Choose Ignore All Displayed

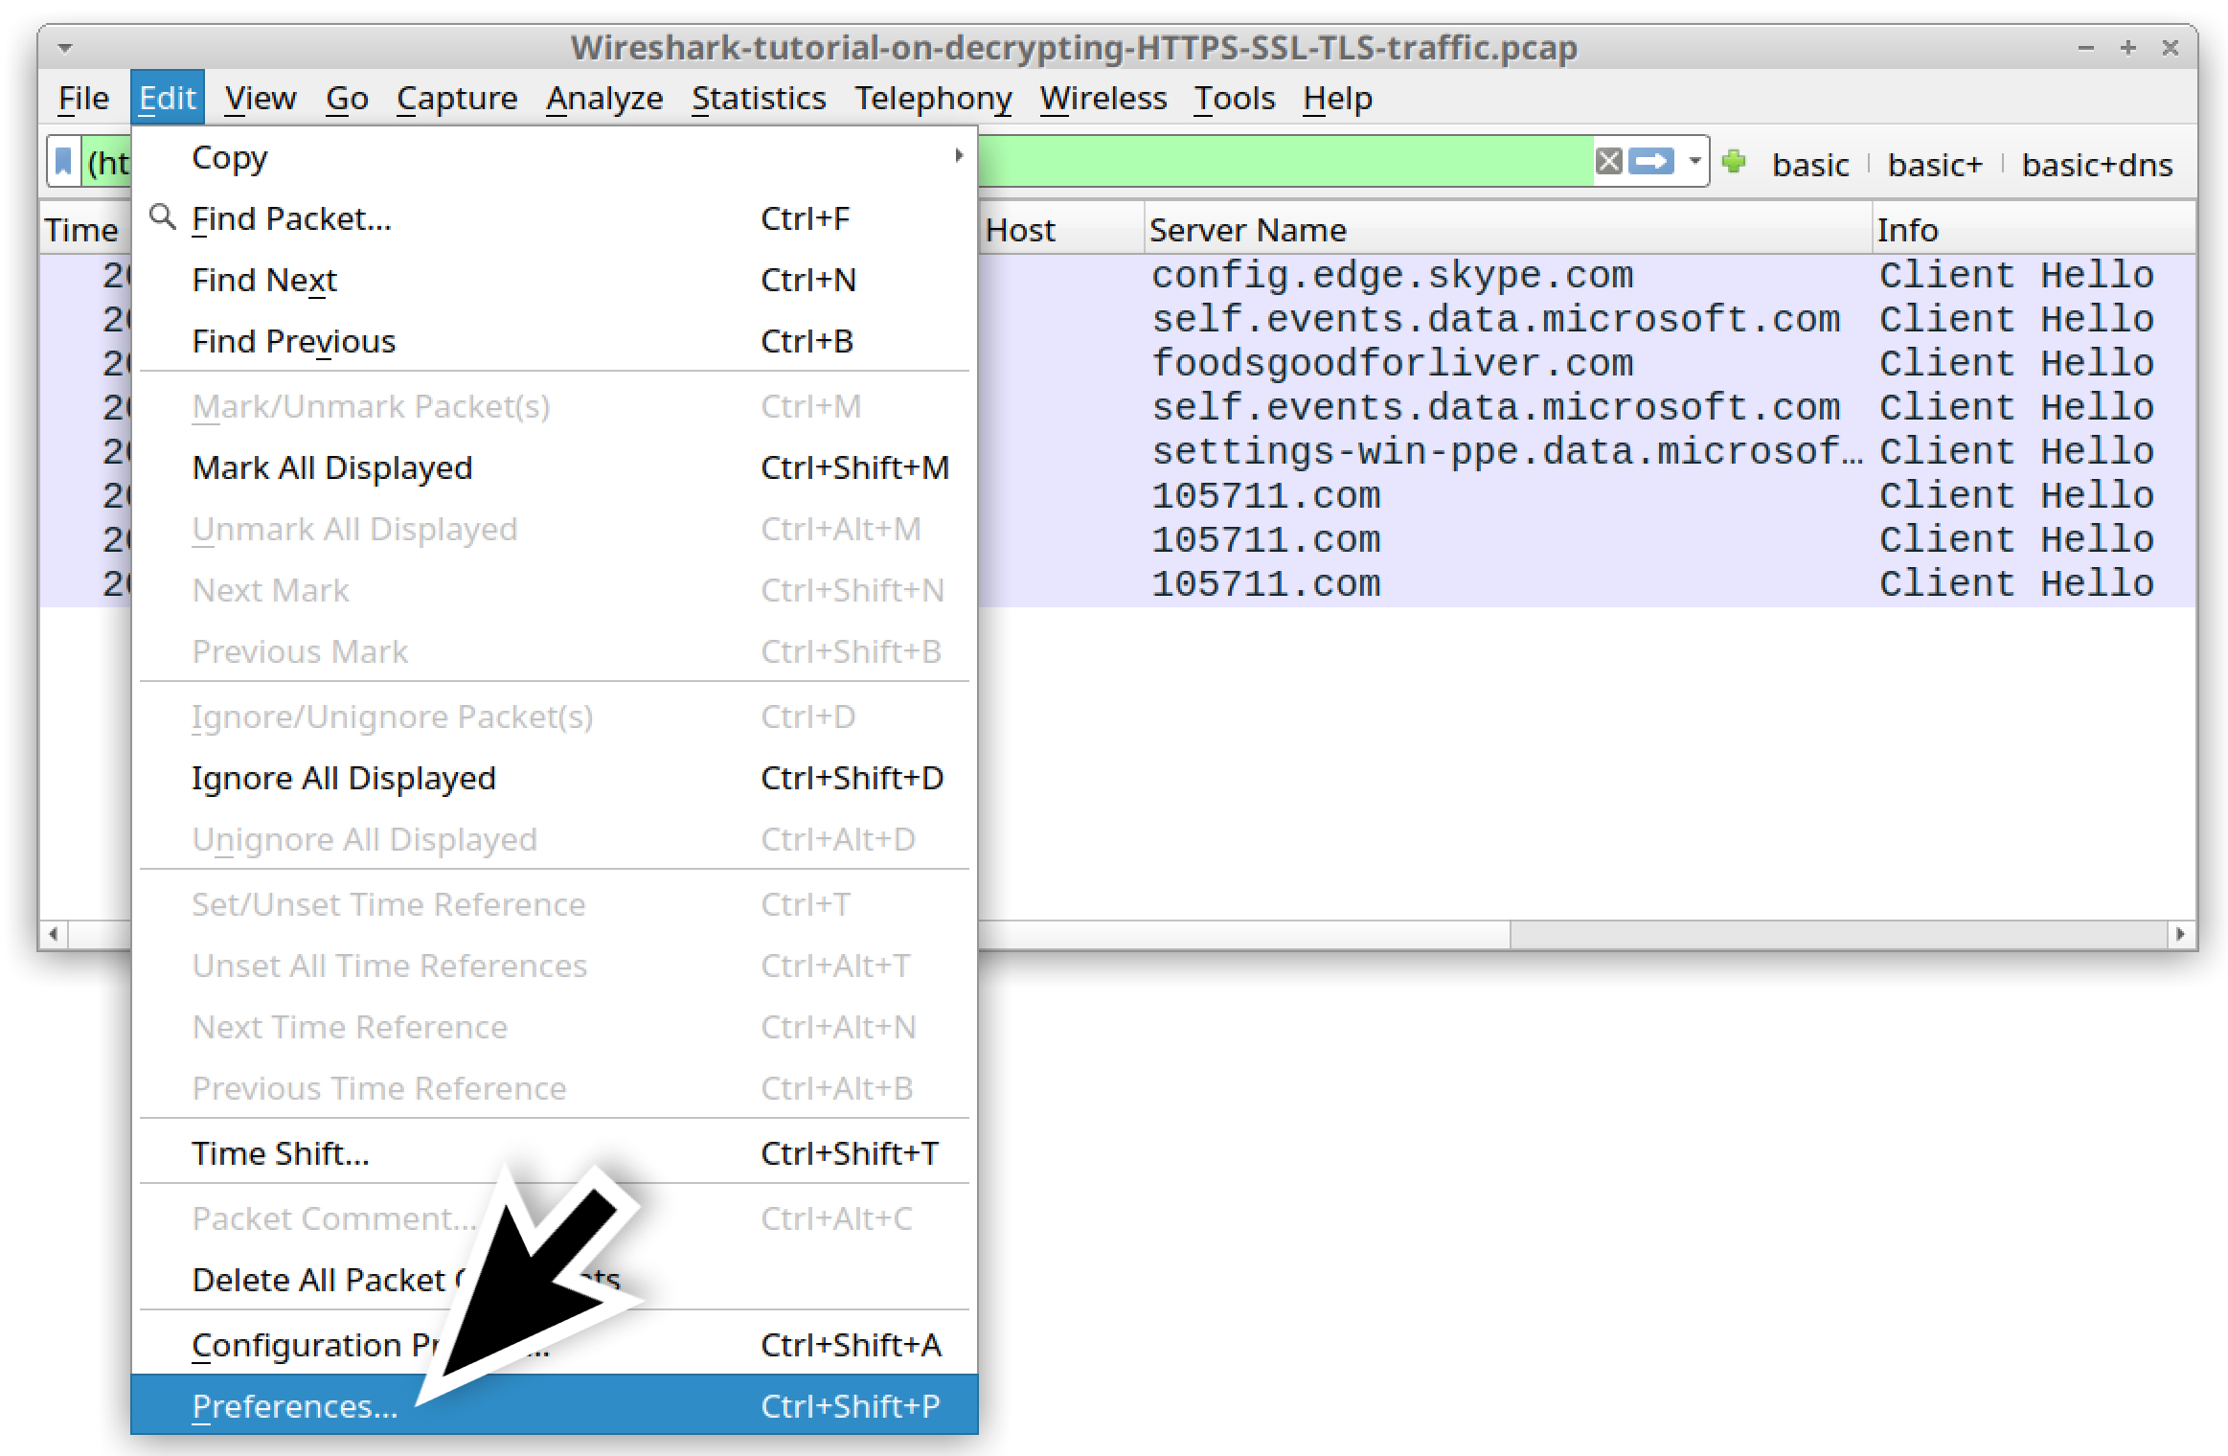point(344,778)
